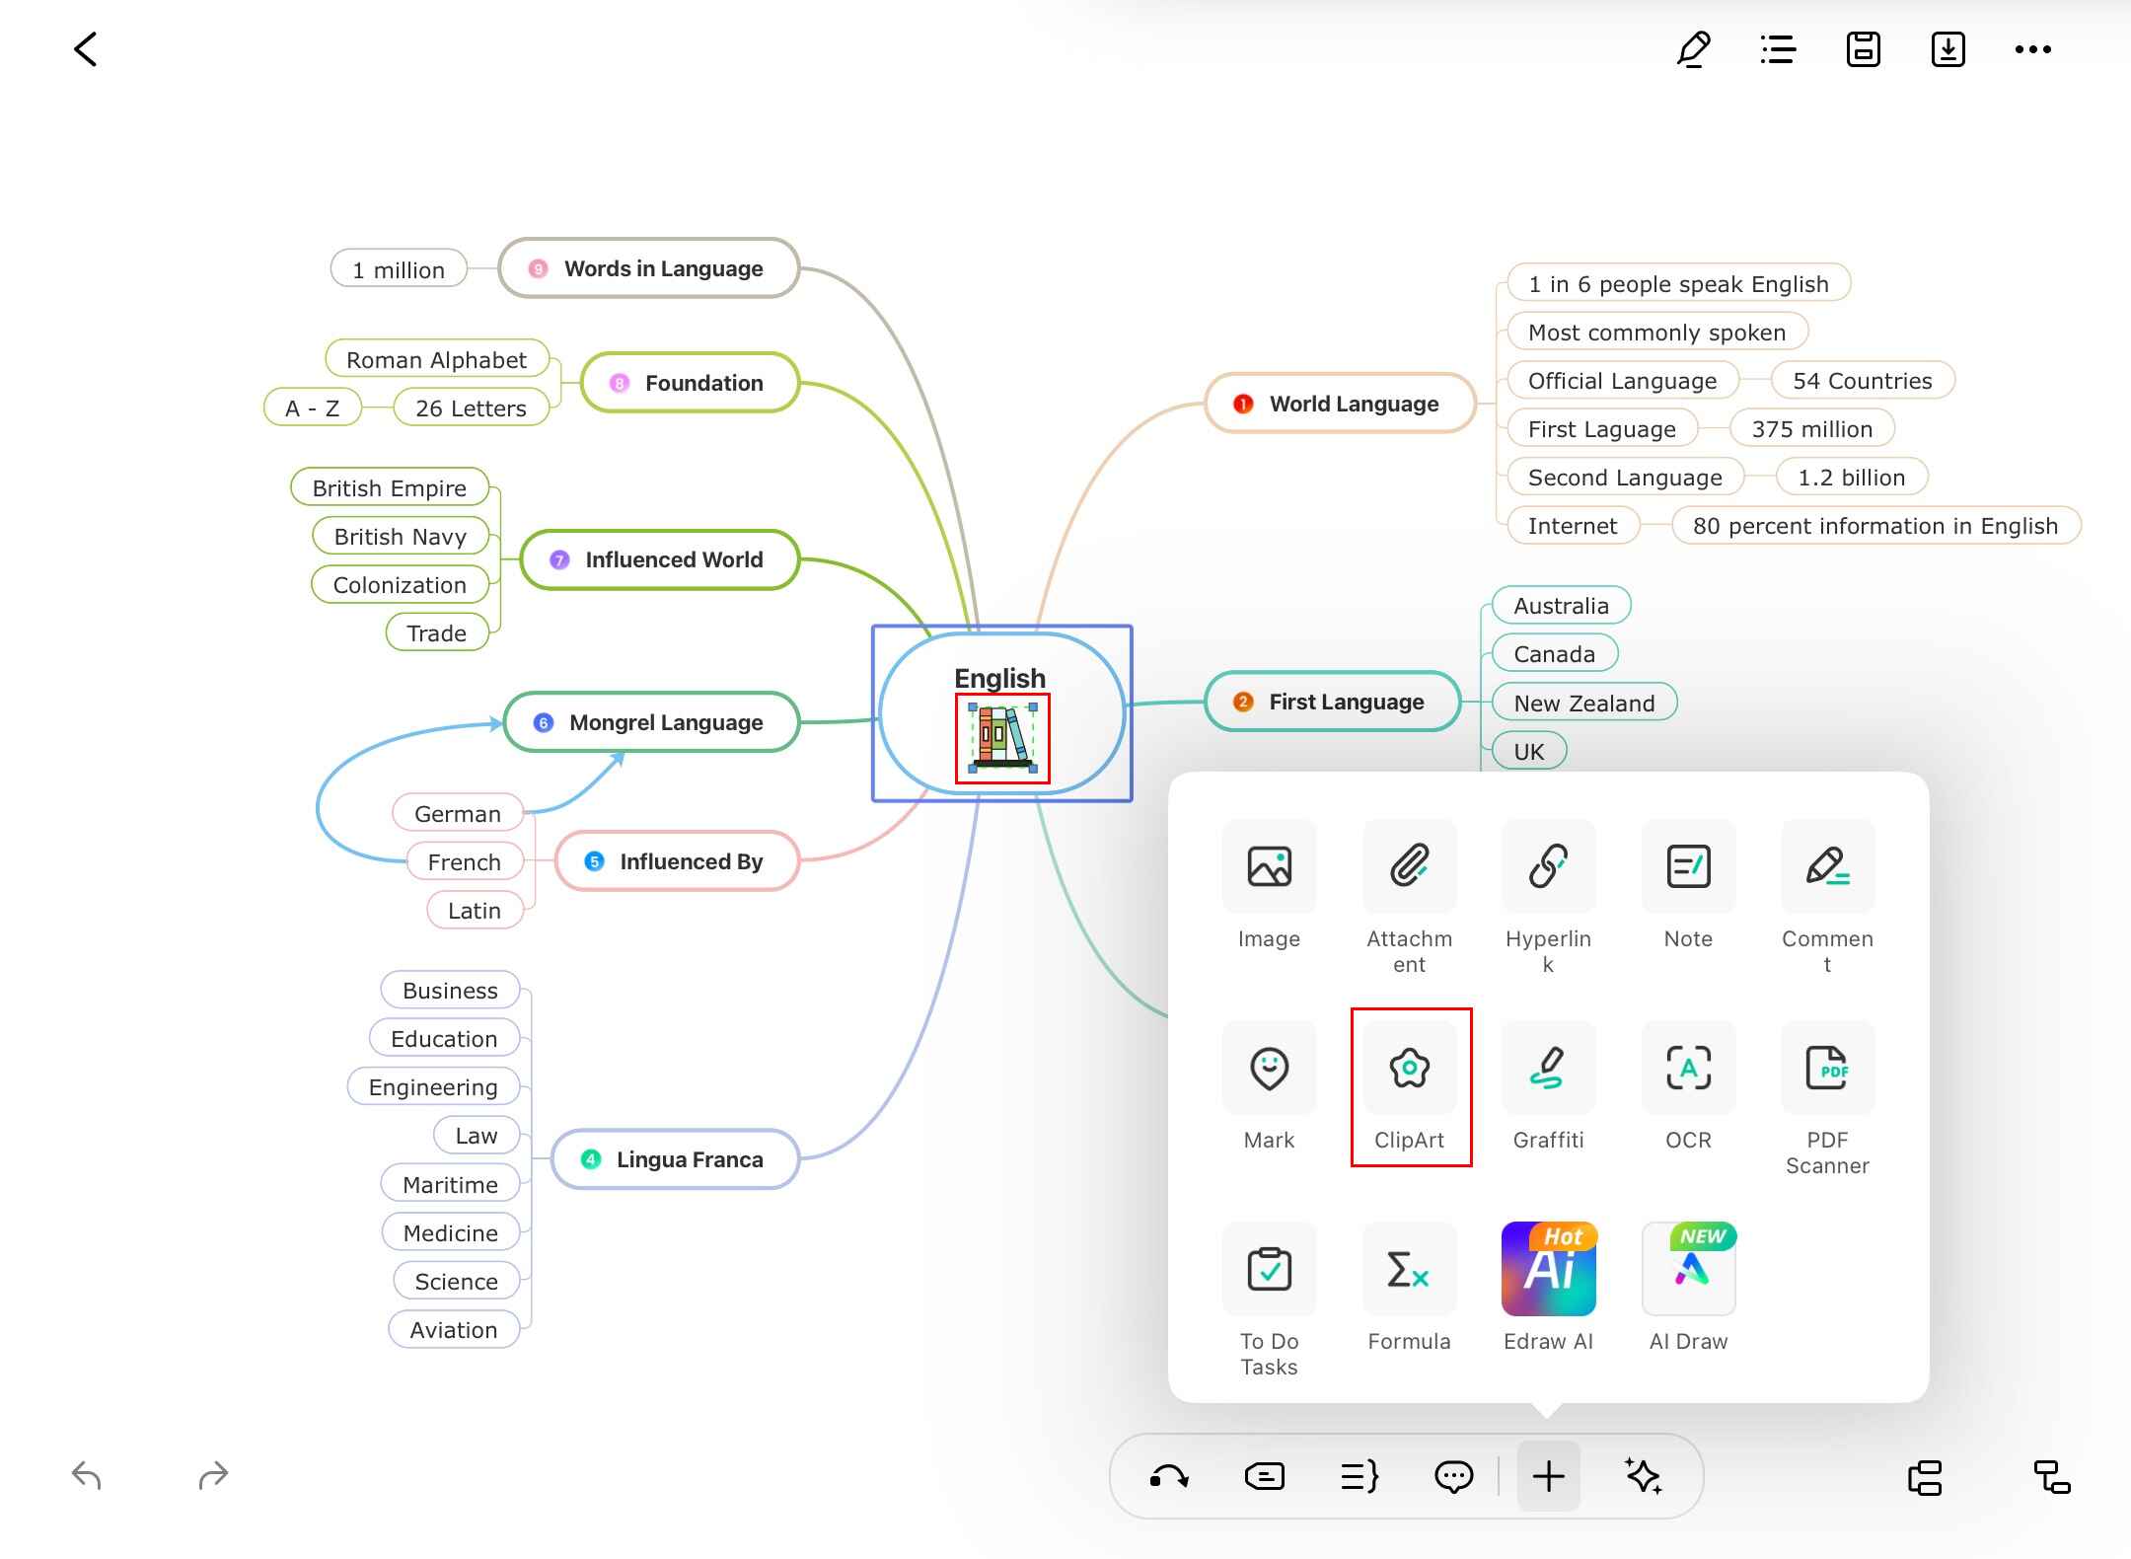This screenshot has width=2131, height=1559.
Task: Undo the last action
Action: [87, 1476]
